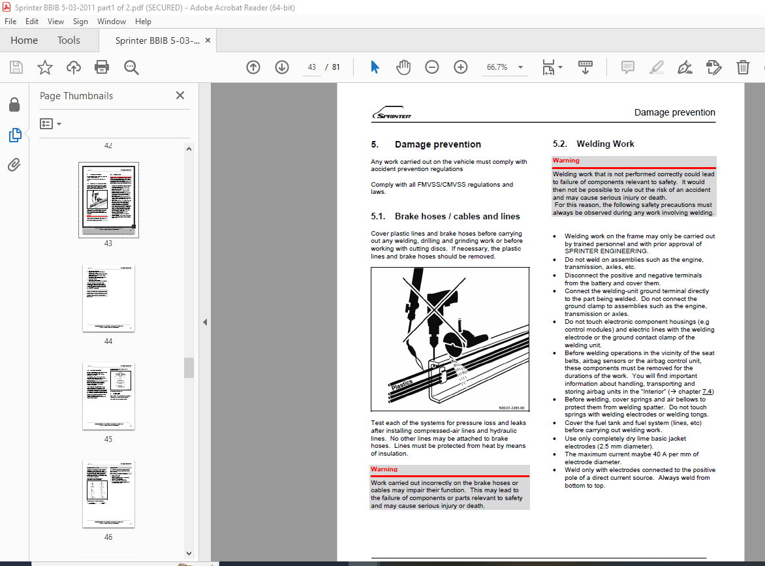View document security via the lock icon
Screen dimensions: 765x566
click(x=14, y=104)
